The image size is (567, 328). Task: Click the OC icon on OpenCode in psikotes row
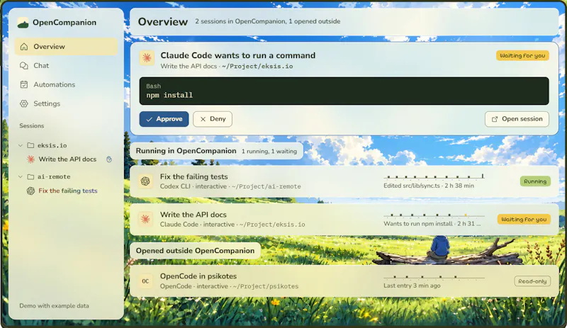coord(145,281)
